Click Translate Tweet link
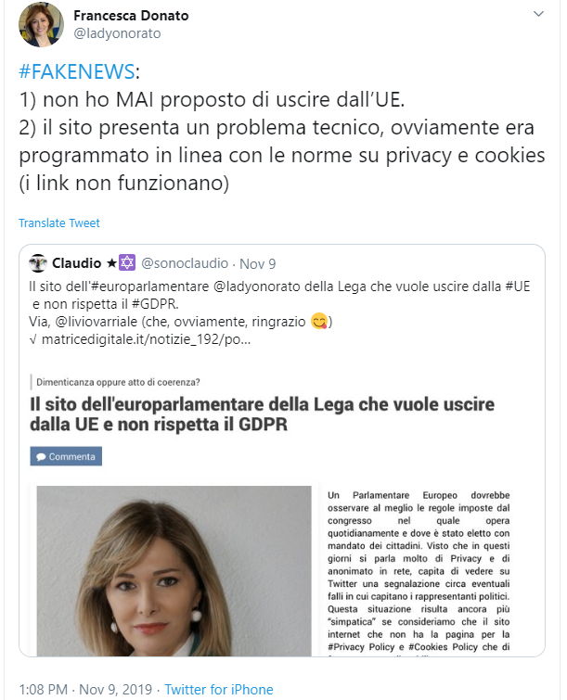567x700 pixels. click(59, 223)
